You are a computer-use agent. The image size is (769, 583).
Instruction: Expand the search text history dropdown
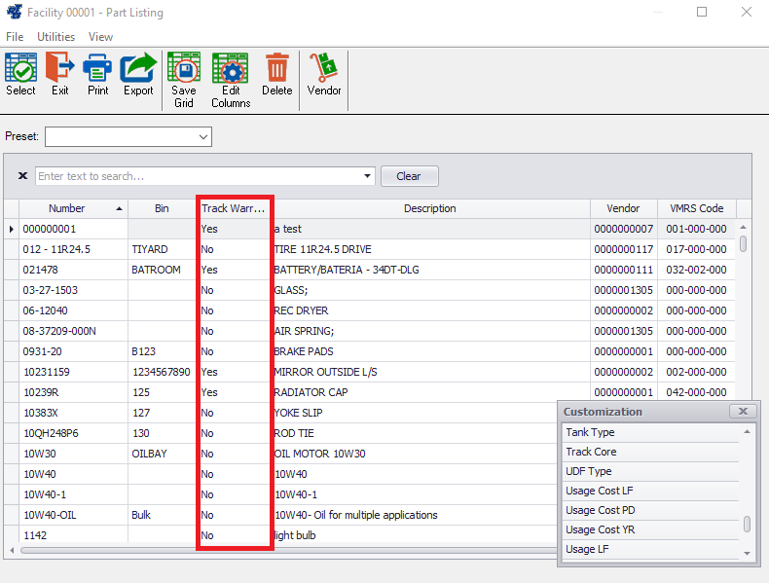[x=367, y=176]
